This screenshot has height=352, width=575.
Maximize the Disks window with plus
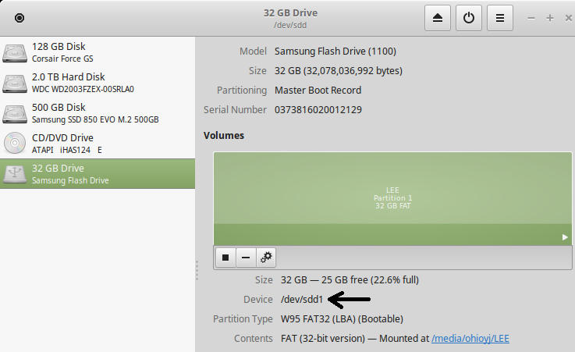[x=550, y=18]
